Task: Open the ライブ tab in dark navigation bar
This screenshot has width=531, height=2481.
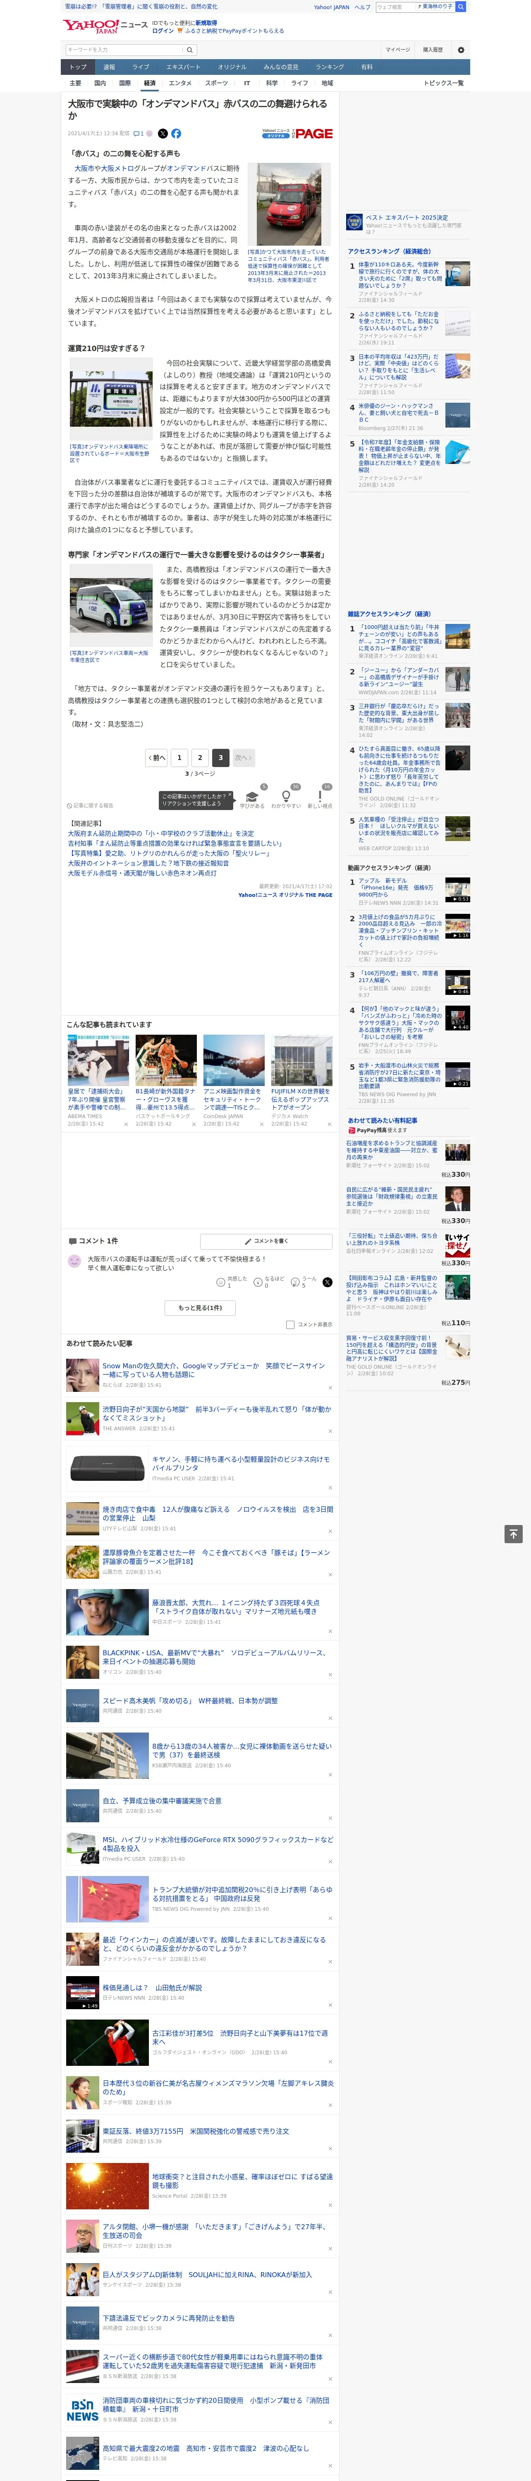Action: coord(141,67)
